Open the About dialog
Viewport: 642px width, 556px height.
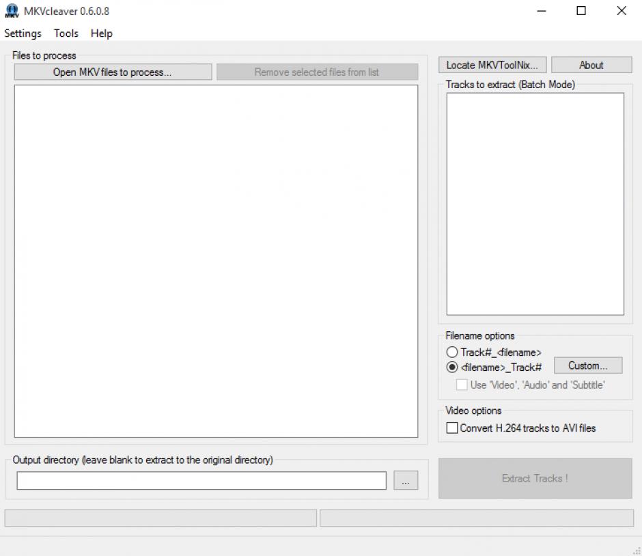point(591,65)
